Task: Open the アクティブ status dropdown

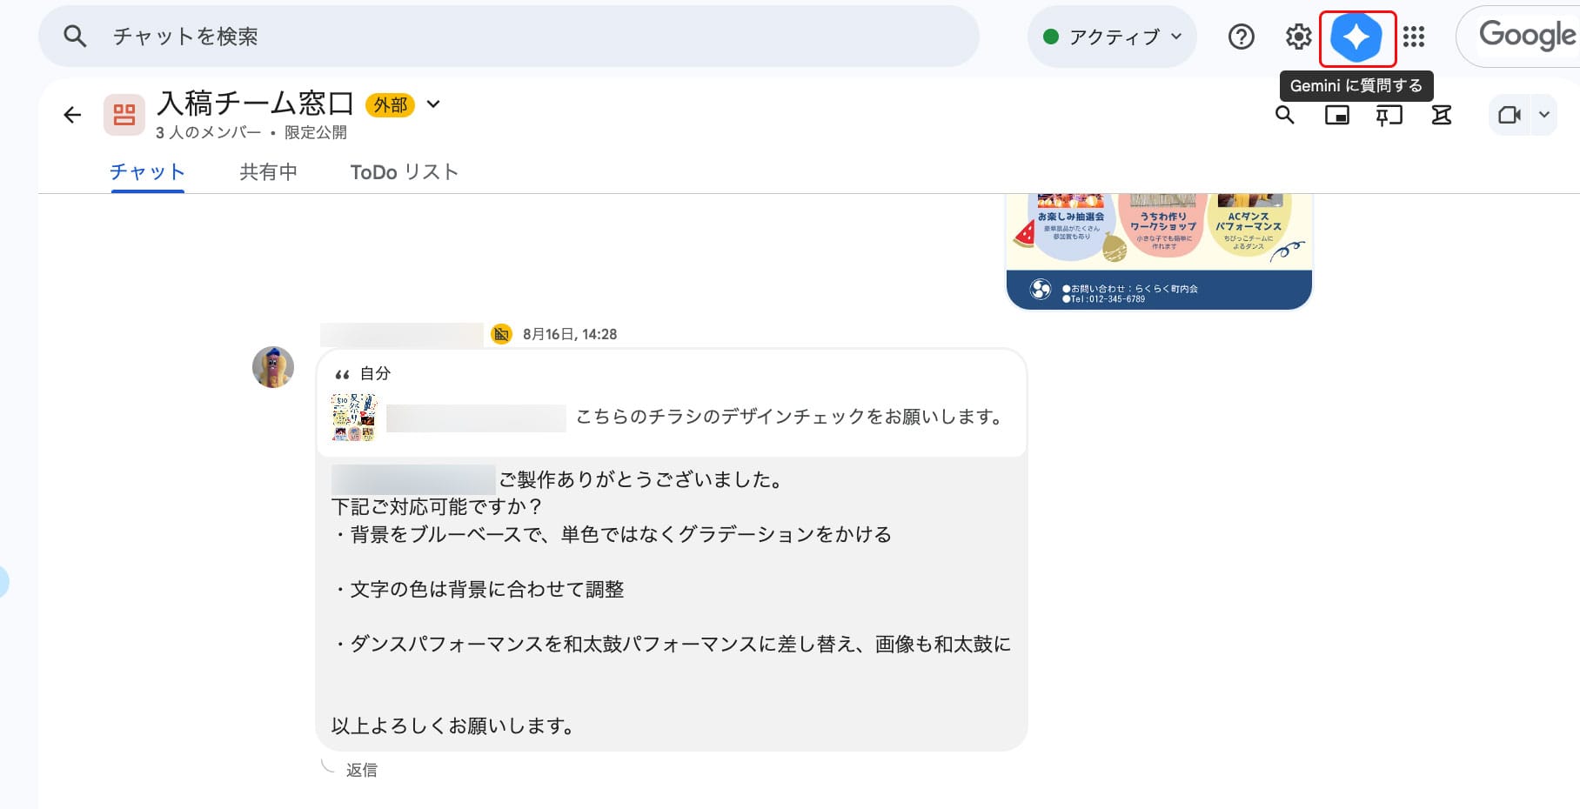Action: click(1112, 37)
